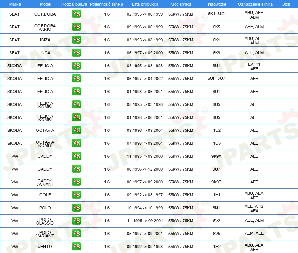298x253 pixels.
Task: Click fuel type icon in SEAT CORDOBA VARIO row
Action: (x=76, y=27)
